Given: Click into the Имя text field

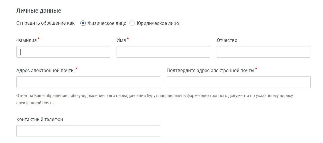Looking at the screenshot, I should tap(163, 52).
